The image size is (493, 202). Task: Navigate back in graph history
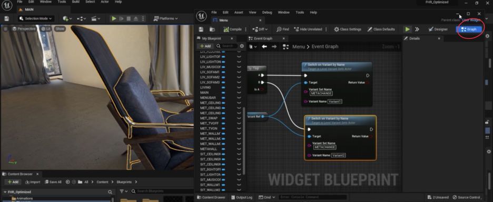point(264,46)
